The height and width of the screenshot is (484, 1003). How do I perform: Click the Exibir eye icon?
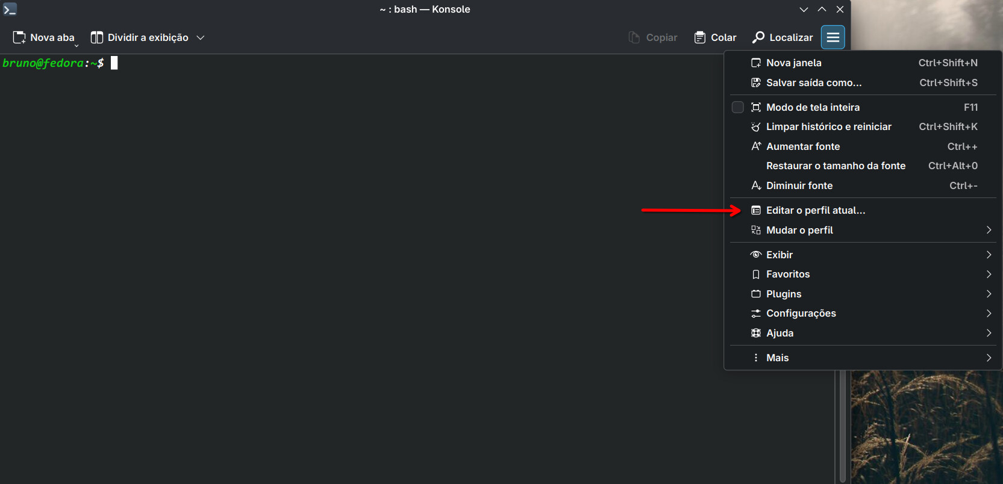point(756,255)
